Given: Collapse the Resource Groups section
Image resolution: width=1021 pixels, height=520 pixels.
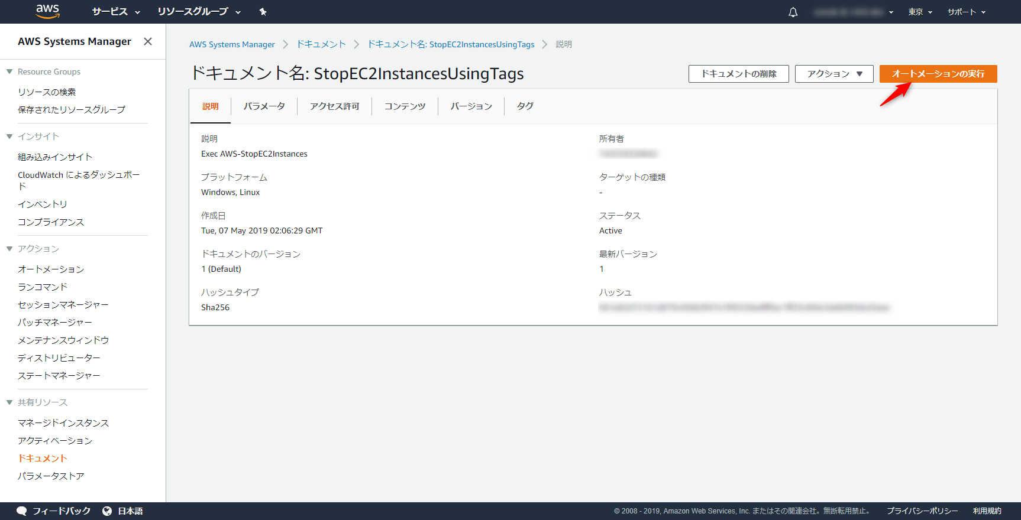Looking at the screenshot, I should pos(9,71).
